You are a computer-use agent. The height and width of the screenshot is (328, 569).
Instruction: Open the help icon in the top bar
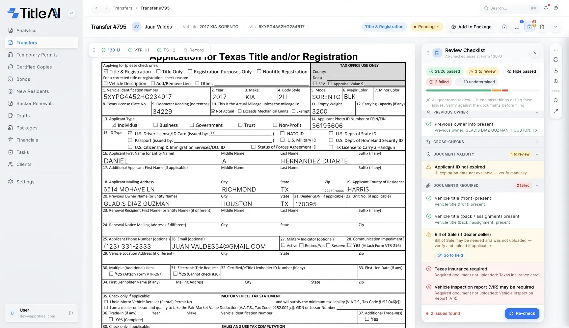(x=556, y=8)
